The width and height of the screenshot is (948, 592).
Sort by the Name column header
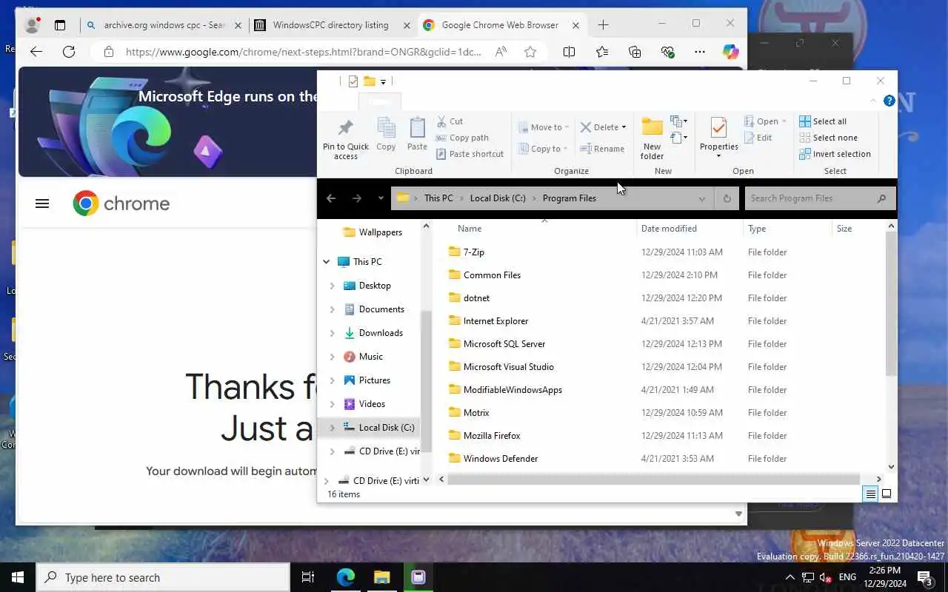point(470,229)
